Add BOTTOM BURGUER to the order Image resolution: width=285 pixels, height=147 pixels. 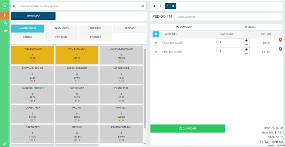[32, 75]
